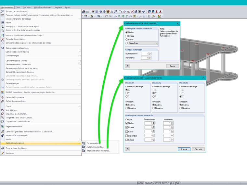This screenshot has height=185, width=247.
Task: Click the Redibujar pencil icon
Action: [x=3, y=153]
